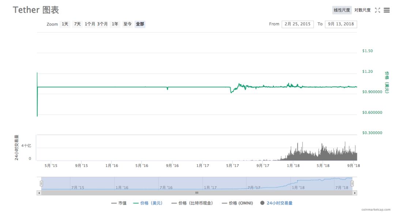Click the $0.300000 price axis label
The image size is (395, 213).
click(372, 133)
